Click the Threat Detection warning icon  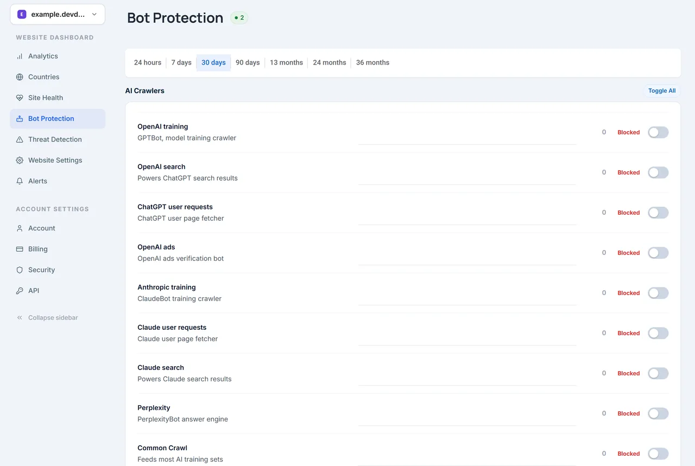point(20,139)
